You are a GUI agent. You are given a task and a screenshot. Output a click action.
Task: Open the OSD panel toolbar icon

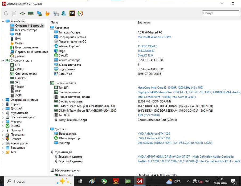[72, 13]
